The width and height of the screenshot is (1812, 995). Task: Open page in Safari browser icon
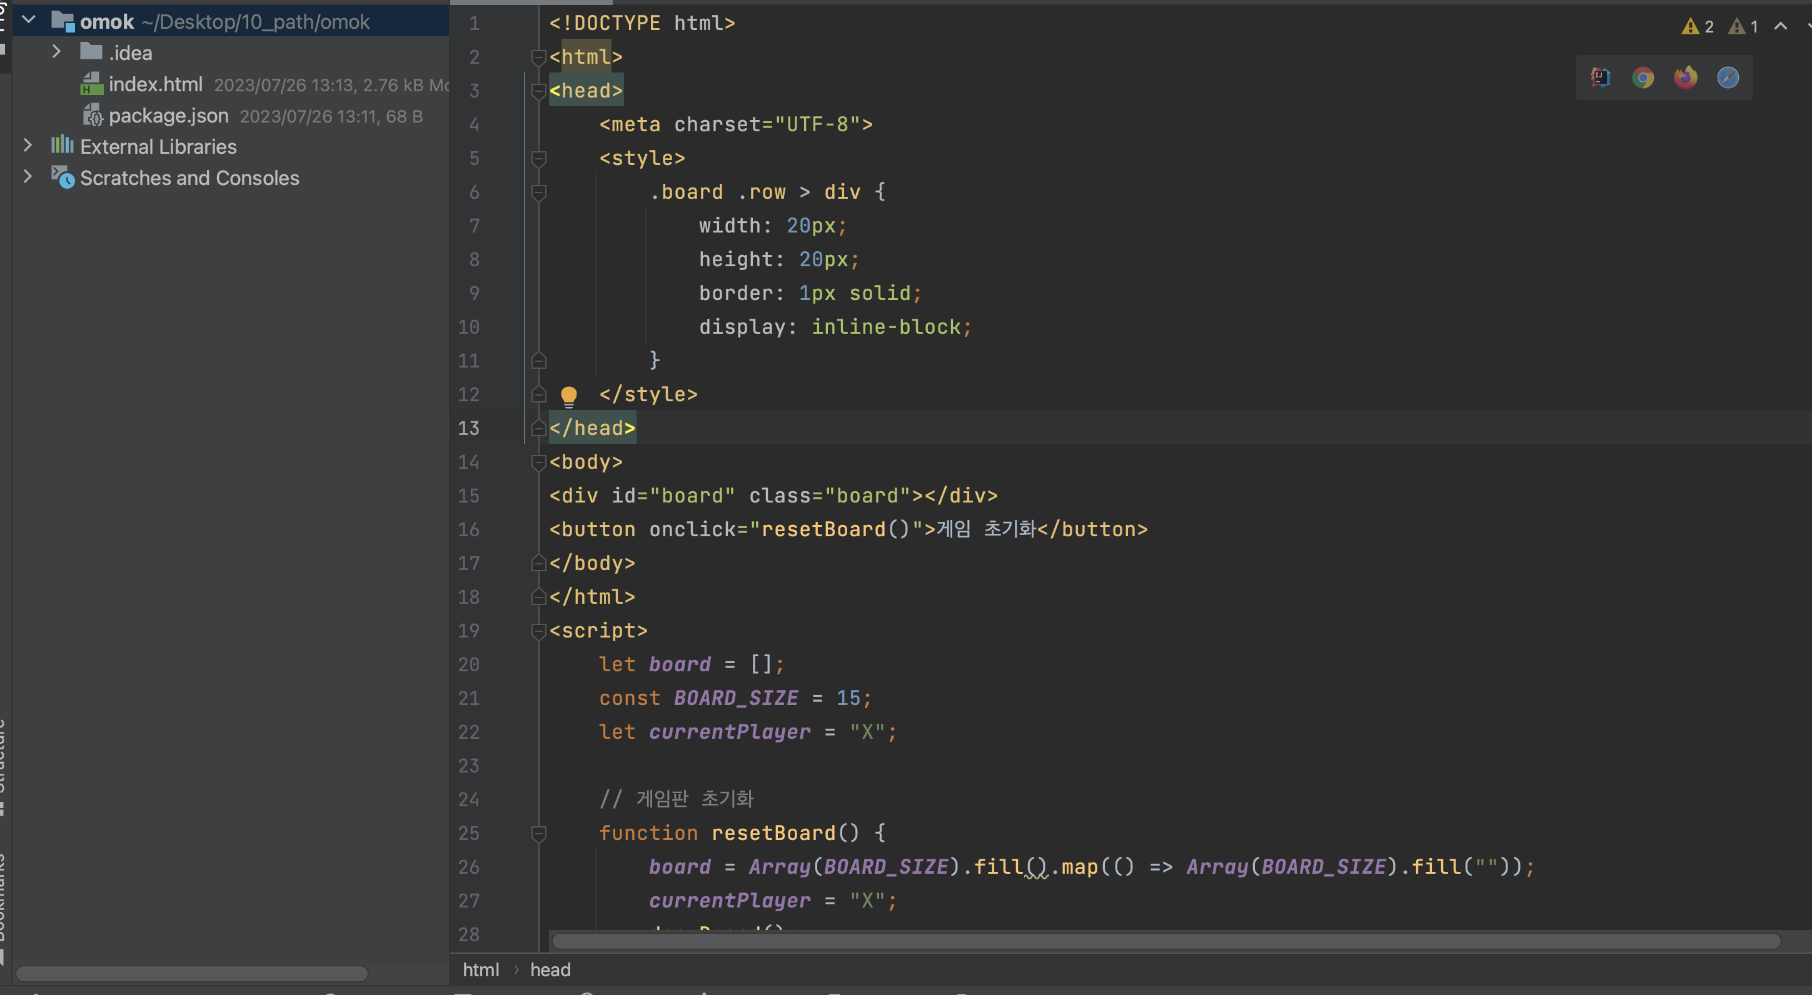point(1728,77)
